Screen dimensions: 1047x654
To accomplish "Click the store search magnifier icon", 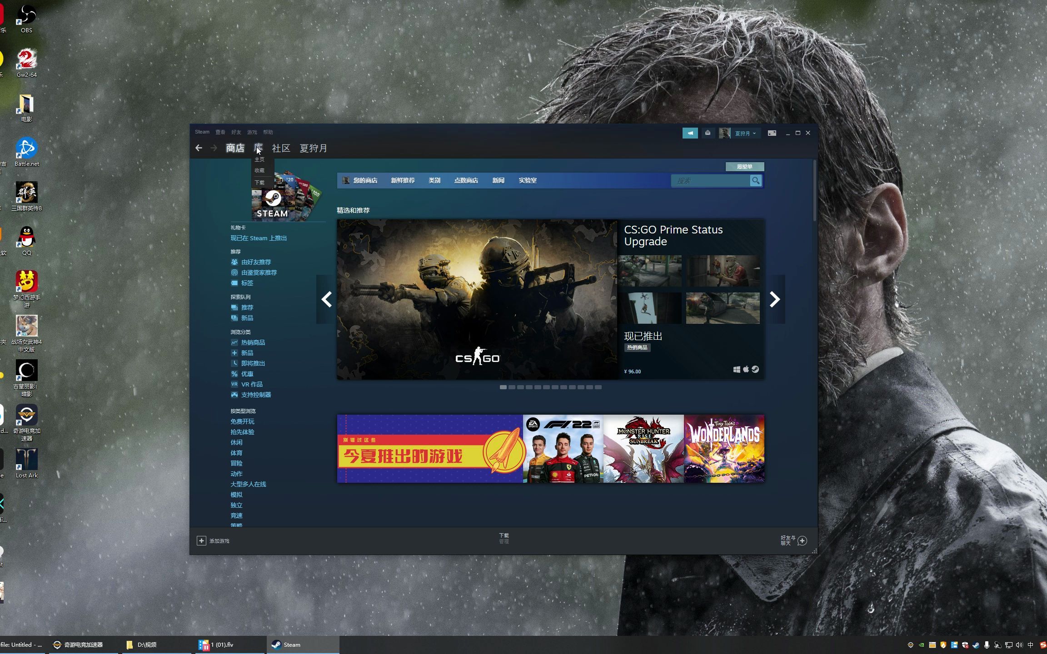I will 755,181.
